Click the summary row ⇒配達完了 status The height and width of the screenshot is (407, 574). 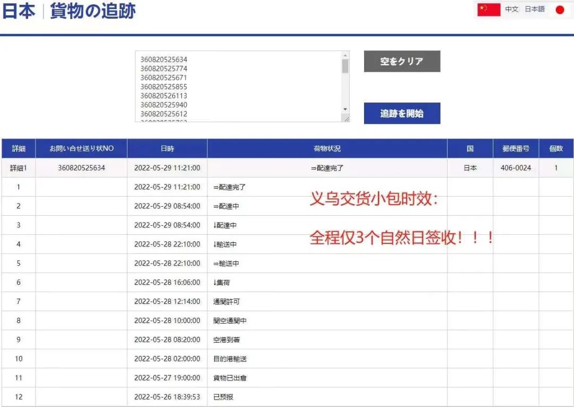(327, 168)
